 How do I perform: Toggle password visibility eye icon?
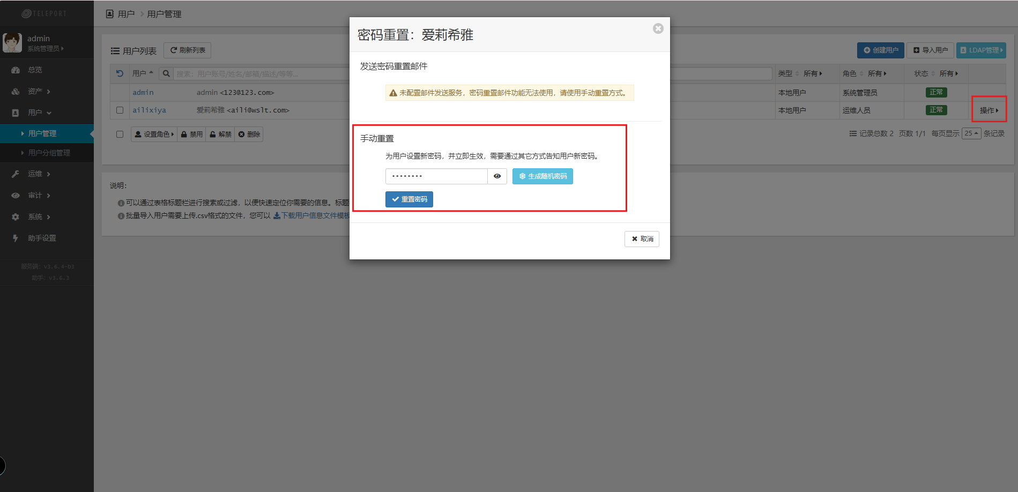[497, 176]
